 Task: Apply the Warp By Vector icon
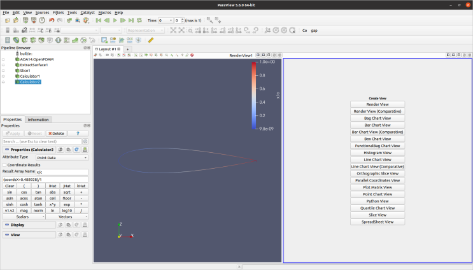tap(75, 40)
